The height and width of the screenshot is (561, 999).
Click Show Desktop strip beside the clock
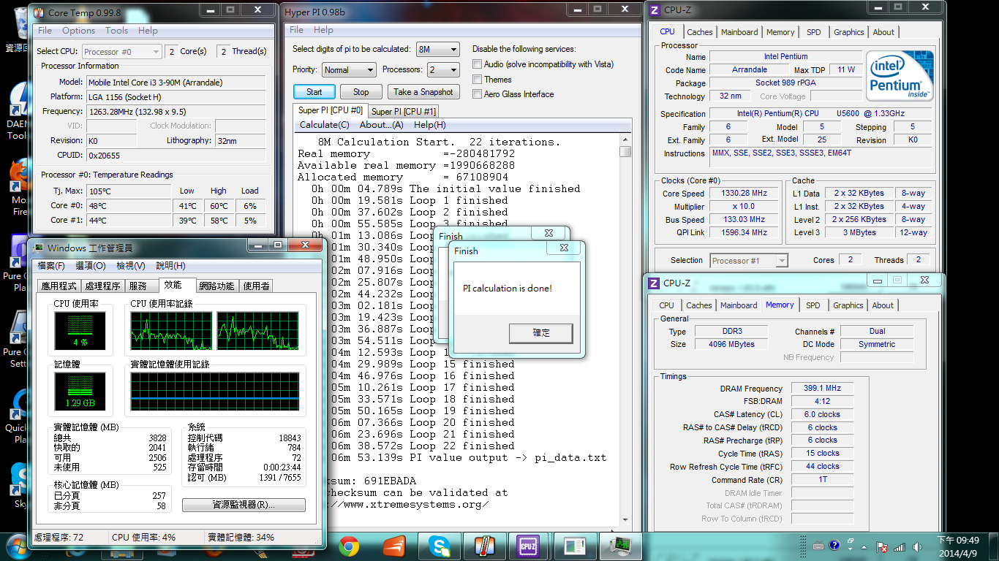pyautogui.click(x=994, y=546)
